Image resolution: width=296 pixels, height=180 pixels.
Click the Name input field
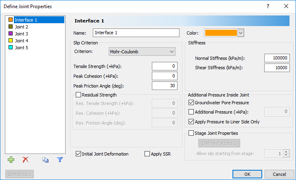tap(136, 33)
